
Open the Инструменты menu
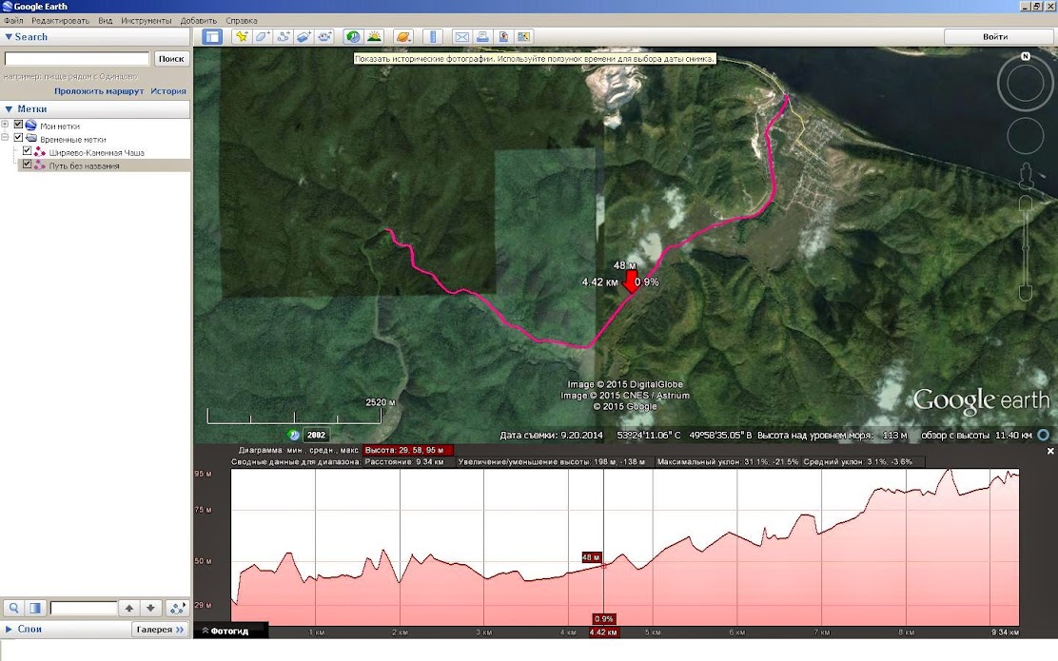pos(147,20)
